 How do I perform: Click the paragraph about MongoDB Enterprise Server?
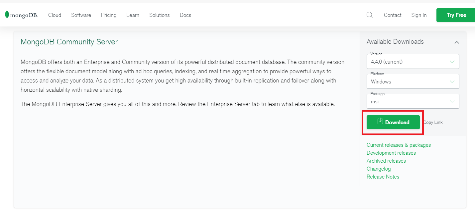[178, 104]
